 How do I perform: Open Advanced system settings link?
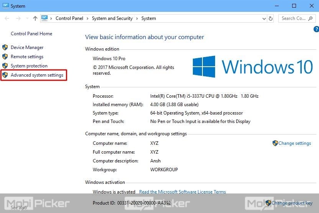pyautogui.click(x=37, y=75)
